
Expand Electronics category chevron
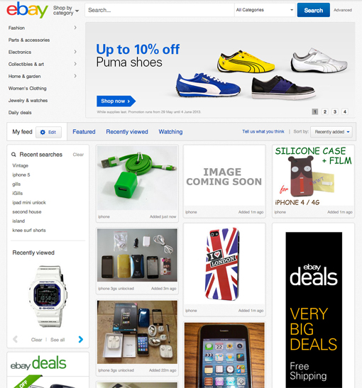pos(75,52)
